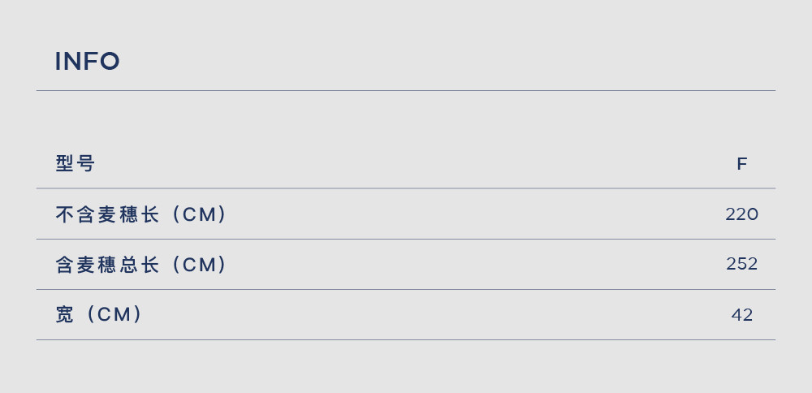The width and height of the screenshot is (812, 393).
Task: Click the 不 character starting the second row
Action: [65, 214]
